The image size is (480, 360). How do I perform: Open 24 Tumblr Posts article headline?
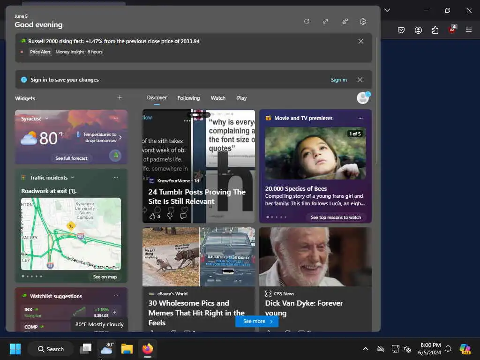click(x=197, y=196)
